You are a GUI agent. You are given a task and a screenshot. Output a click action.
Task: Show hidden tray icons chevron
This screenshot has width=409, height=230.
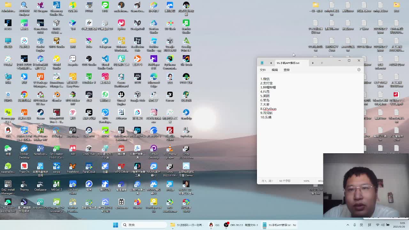point(348,225)
